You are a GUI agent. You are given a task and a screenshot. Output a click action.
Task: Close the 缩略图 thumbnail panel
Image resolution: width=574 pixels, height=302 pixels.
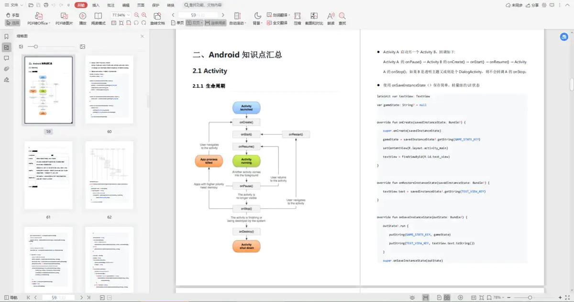pos(142,36)
